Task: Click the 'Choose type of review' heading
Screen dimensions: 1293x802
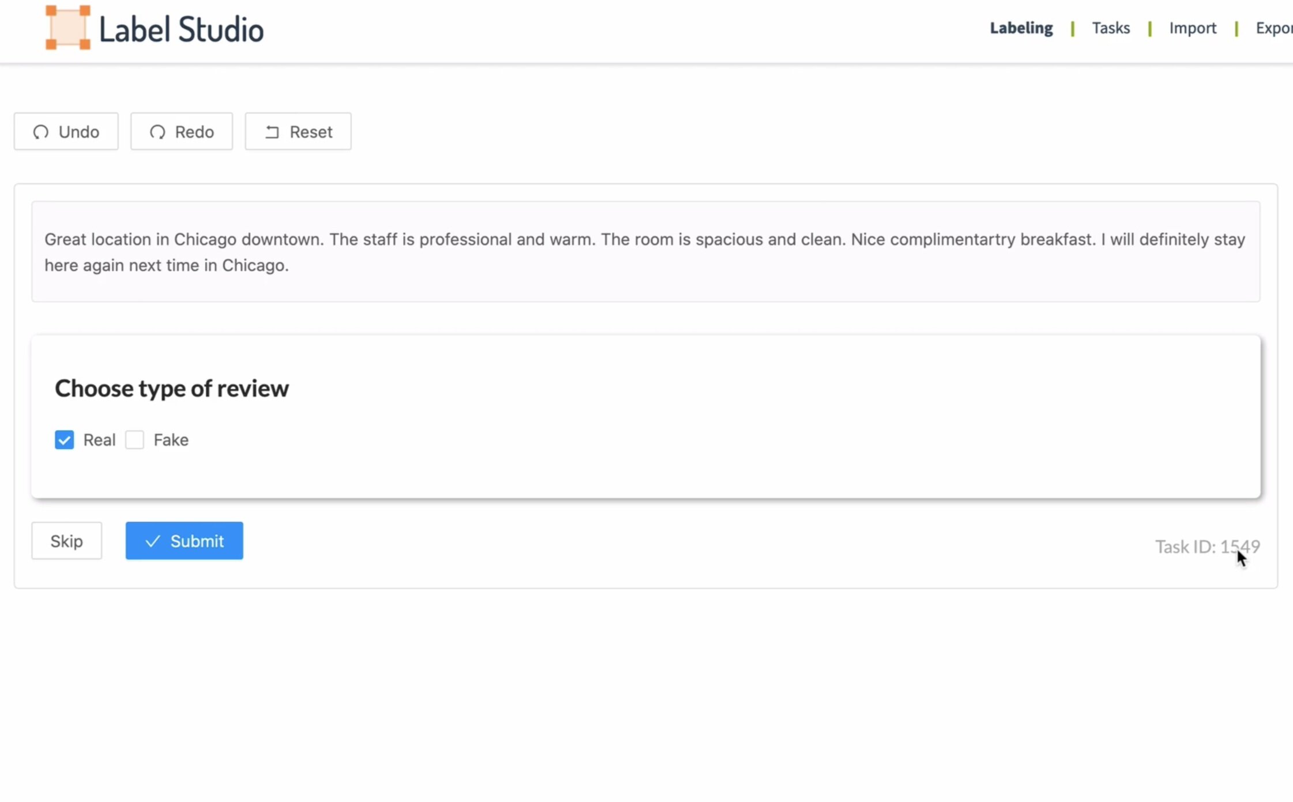Action: 172,389
